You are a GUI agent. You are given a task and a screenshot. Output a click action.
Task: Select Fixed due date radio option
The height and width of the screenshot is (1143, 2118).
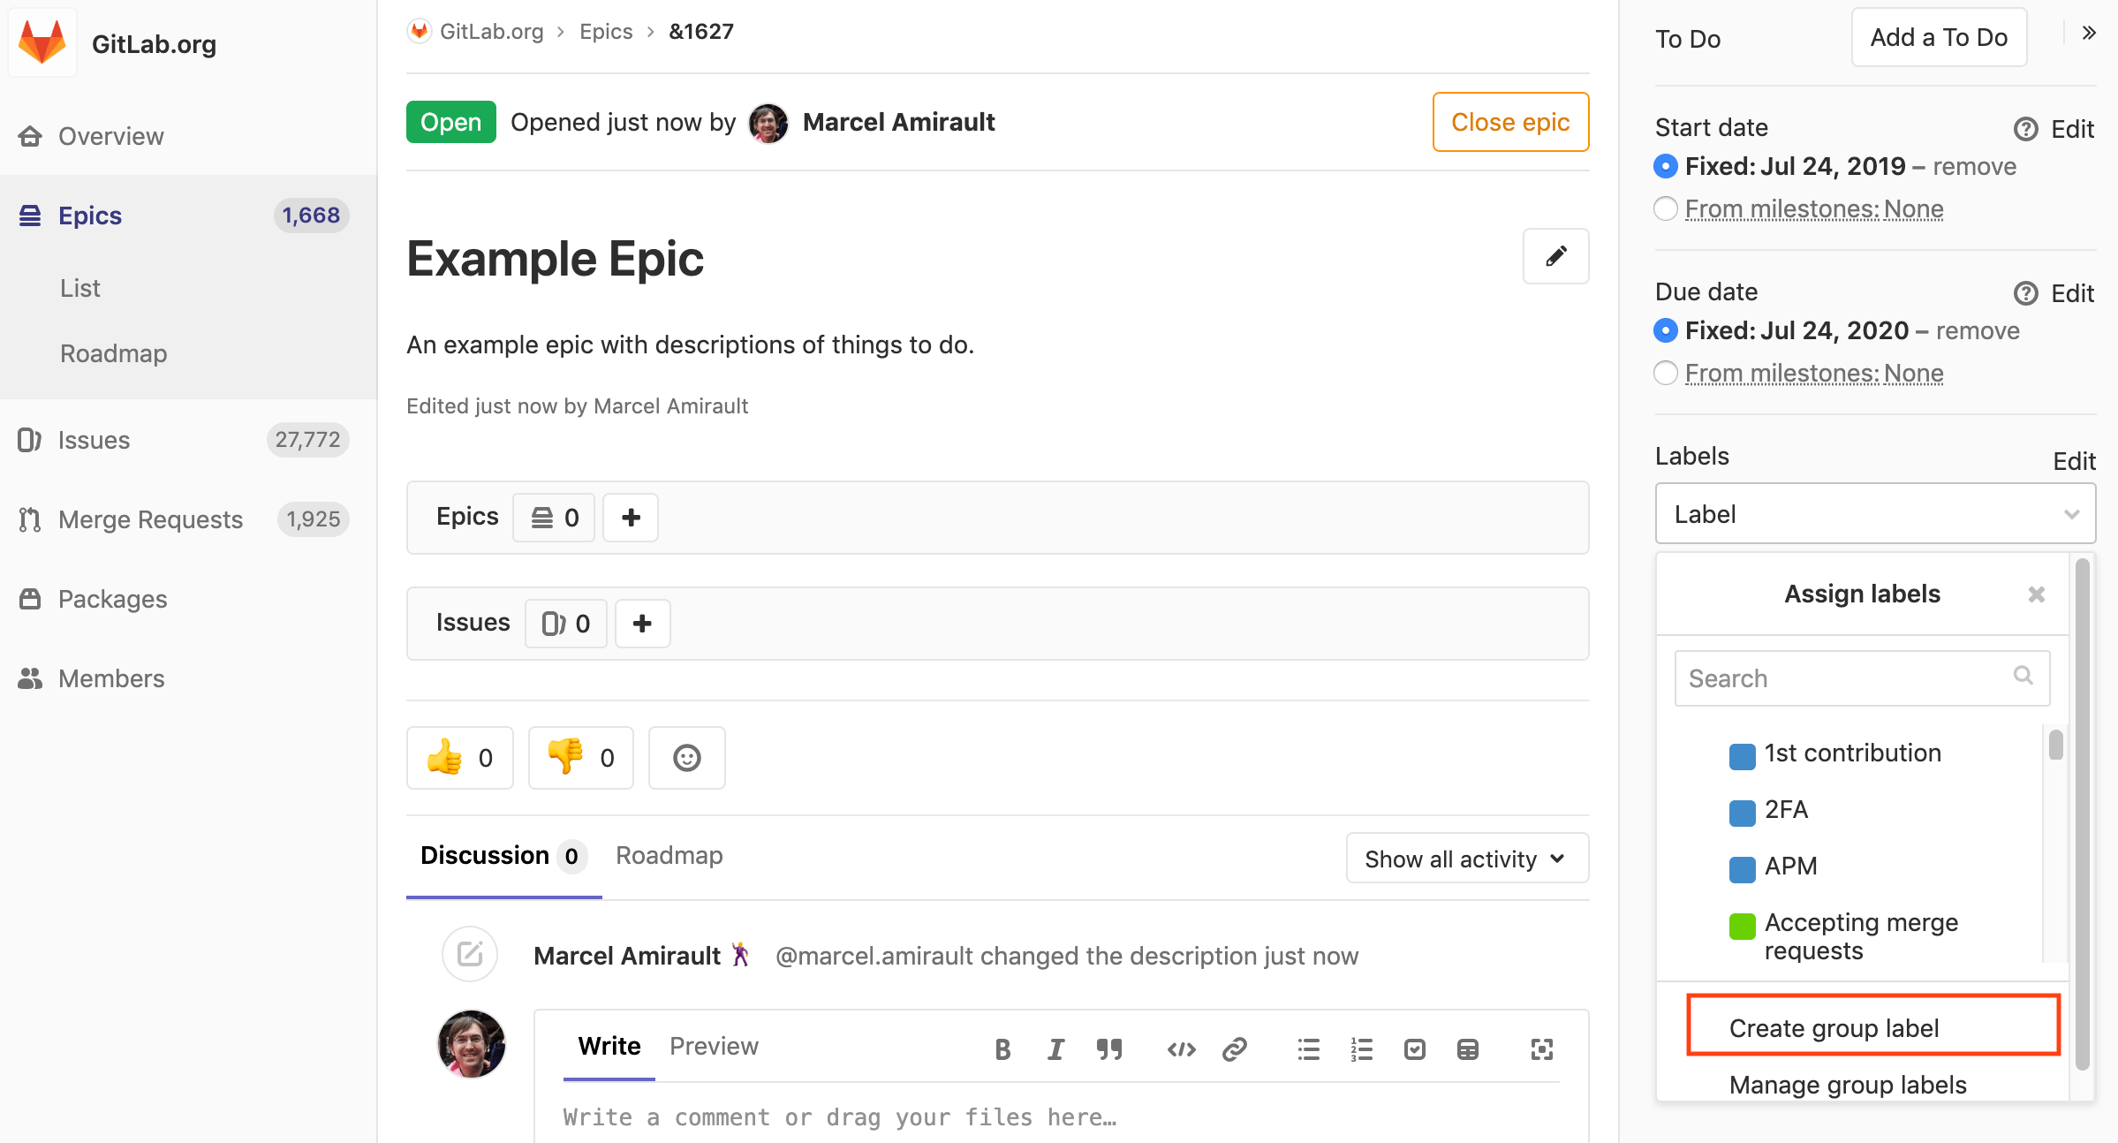tap(1666, 331)
